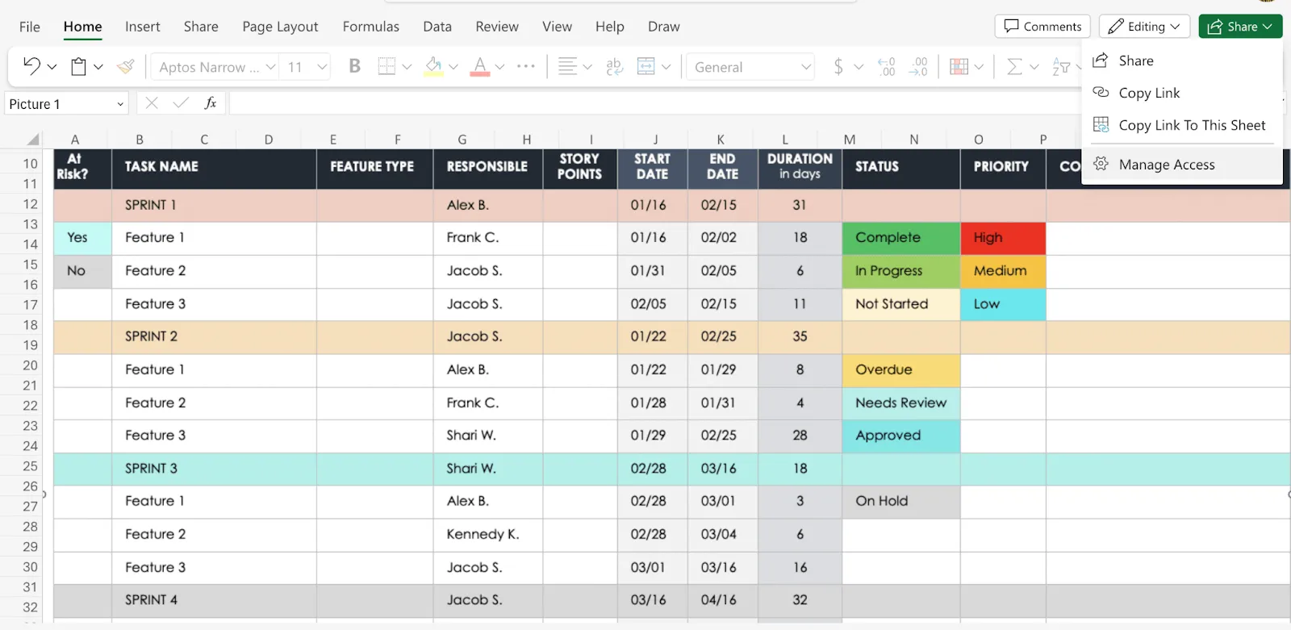The height and width of the screenshot is (630, 1291).
Task: Open the Page Layout tab
Action: coord(280,27)
